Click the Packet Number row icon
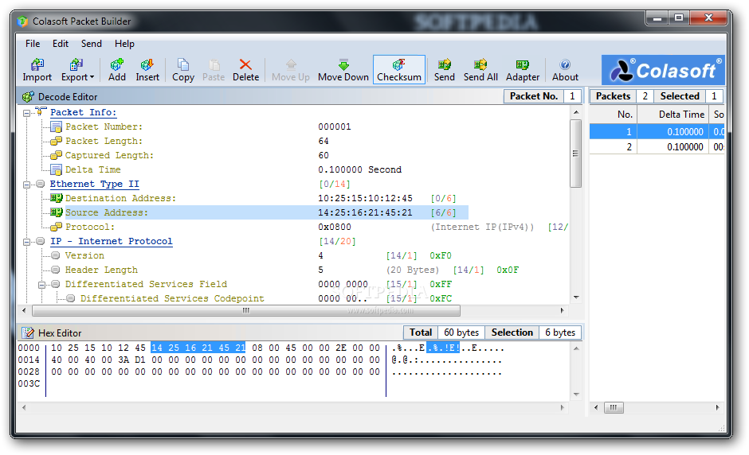 click(x=57, y=126)
